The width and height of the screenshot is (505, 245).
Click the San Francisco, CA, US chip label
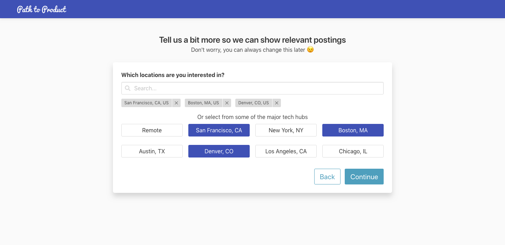coord(147,103)
